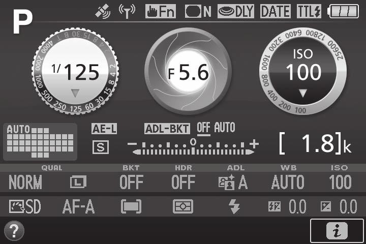The width and height of the screenshot is (366, 244).
Task: Tap the battery level indicator
Action: tap(343, 11)
